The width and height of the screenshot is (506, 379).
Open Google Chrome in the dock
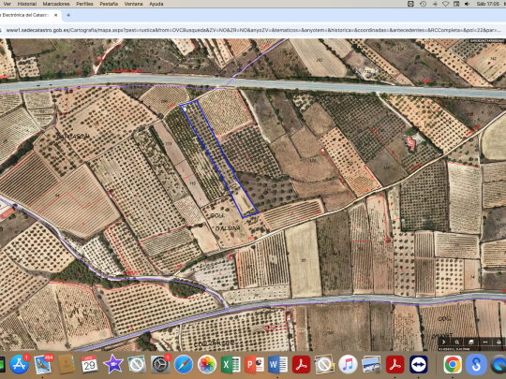coord(452,365)
